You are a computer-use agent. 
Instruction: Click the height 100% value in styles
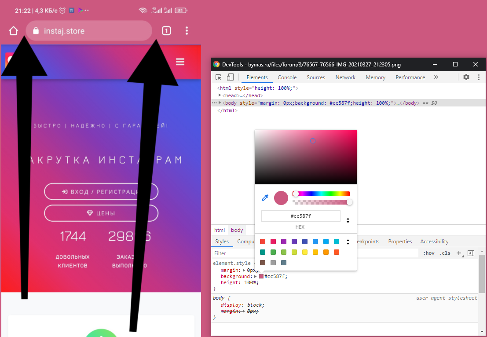coord(251,282)
